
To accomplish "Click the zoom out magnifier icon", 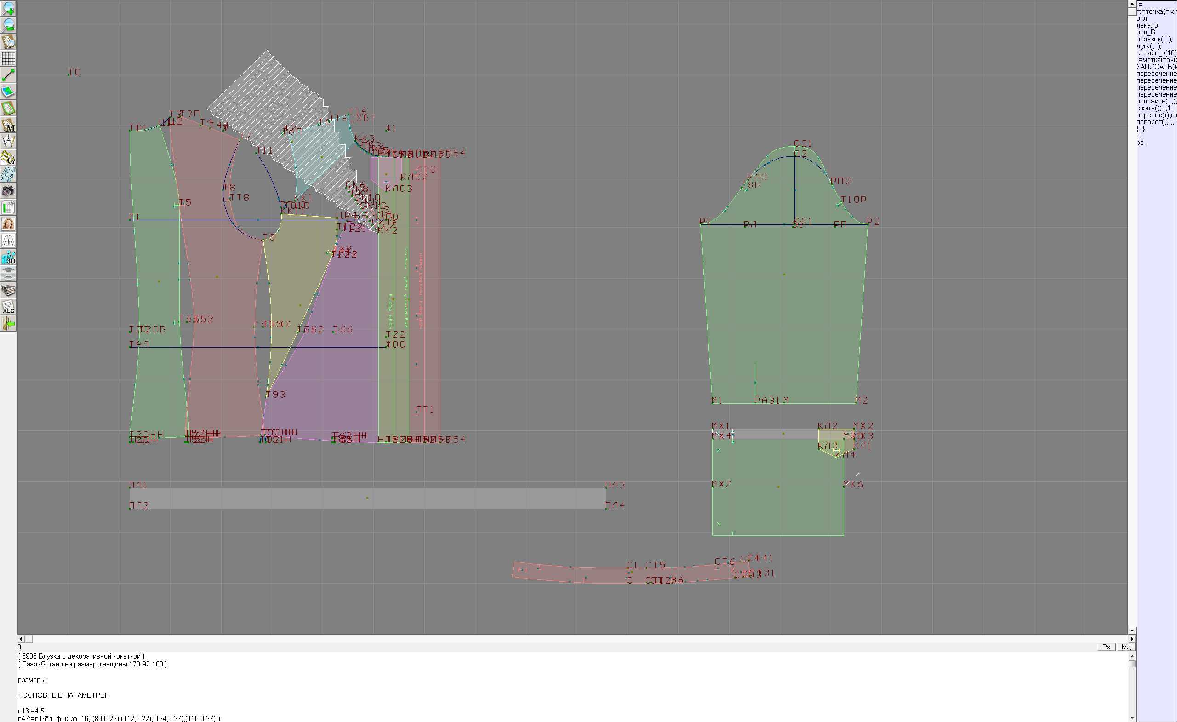I will point(8,25).
